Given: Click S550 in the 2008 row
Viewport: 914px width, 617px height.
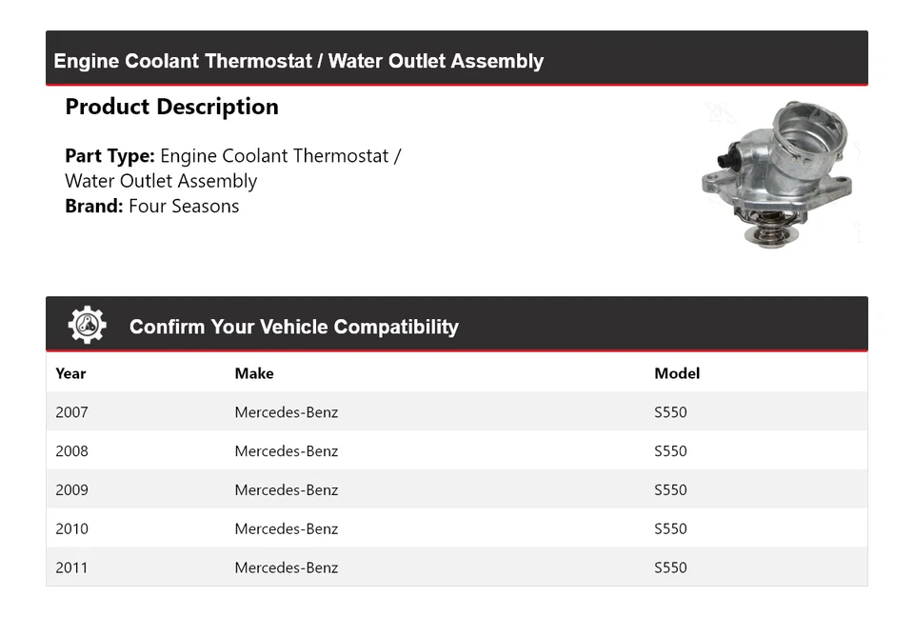Looking at the screenshot, I should 670,451.
